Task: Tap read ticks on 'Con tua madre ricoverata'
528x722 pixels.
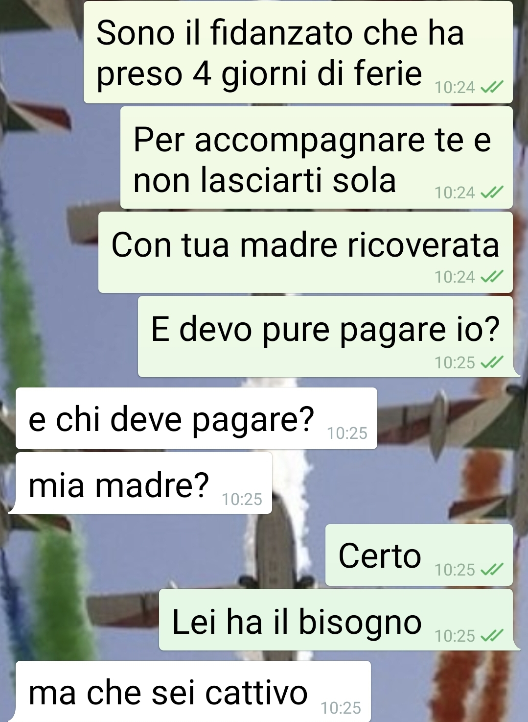Action: (492, 277)
